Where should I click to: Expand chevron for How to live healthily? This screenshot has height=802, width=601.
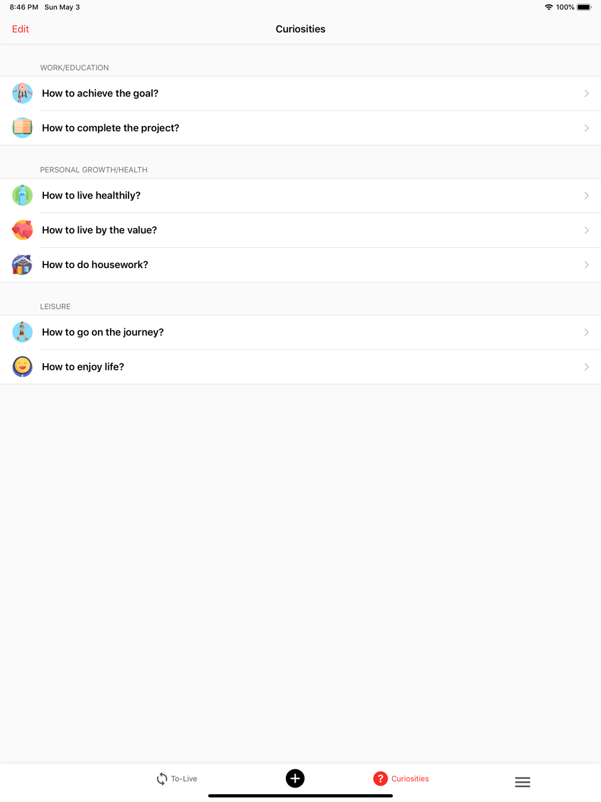pos(586,195)
